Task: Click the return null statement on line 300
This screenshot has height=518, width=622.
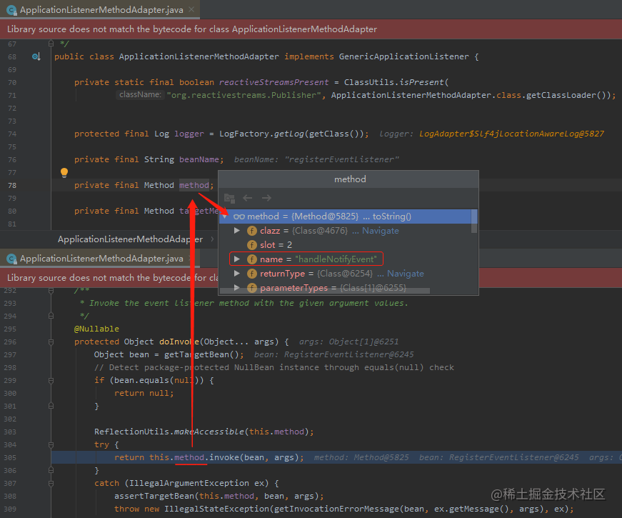Action: tap(144, 393)
